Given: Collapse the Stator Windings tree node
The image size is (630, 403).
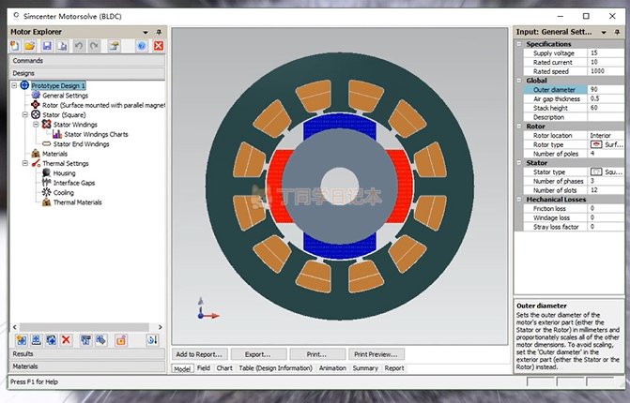Looking at the screenshot, I should tap(36, 124).
